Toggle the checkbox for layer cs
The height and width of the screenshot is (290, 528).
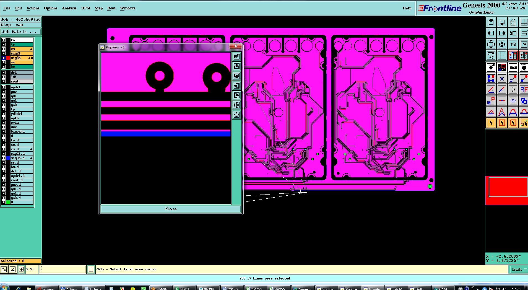tap(4, 49)
